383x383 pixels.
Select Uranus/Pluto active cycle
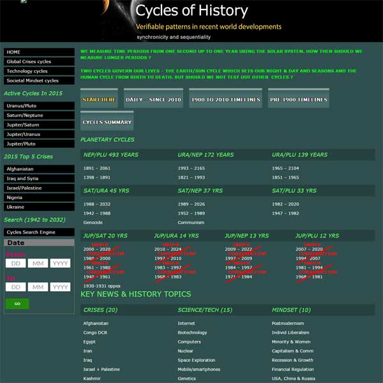click(x=39, y=106)
